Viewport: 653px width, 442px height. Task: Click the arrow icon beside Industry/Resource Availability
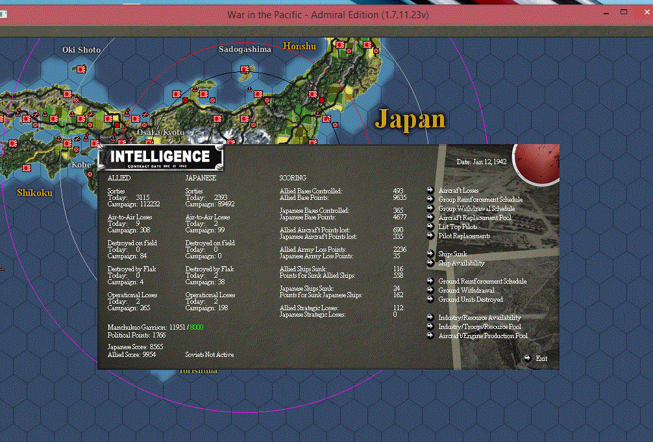[430, 317]
